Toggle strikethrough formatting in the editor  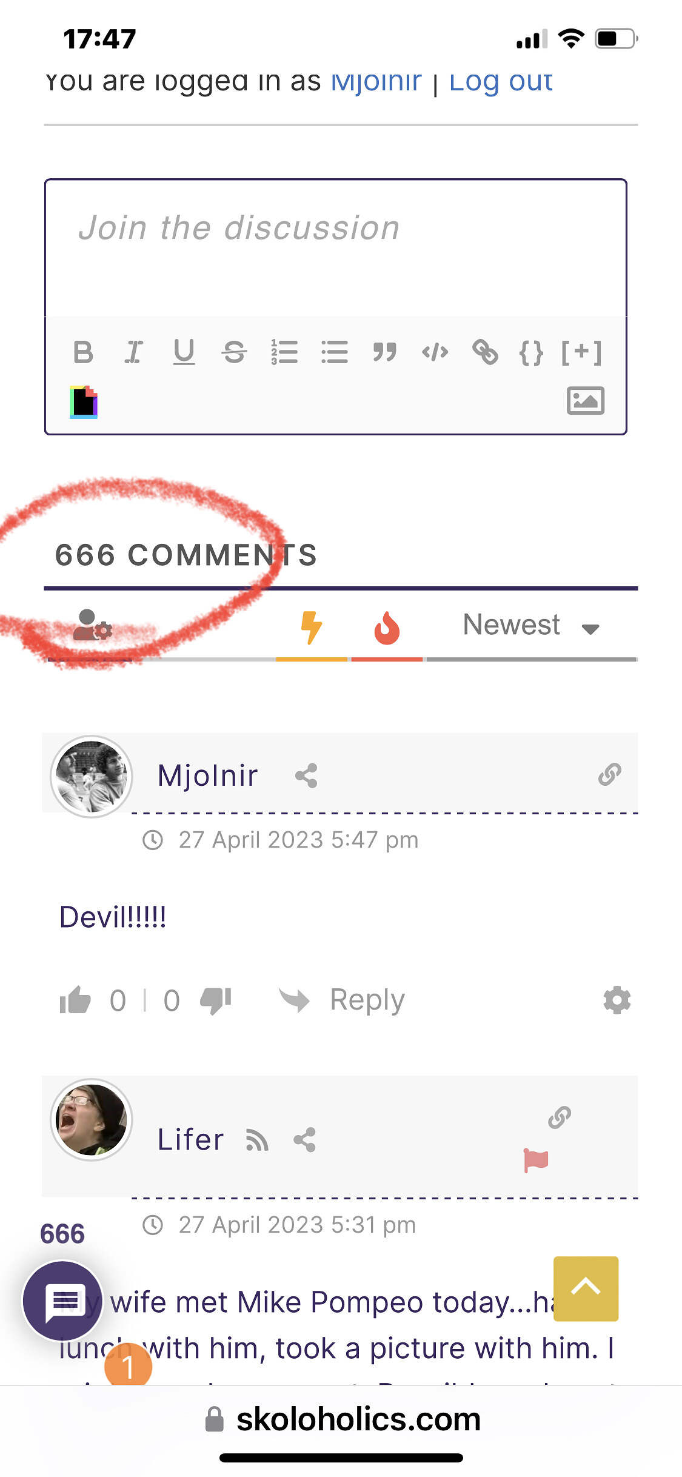[234, 352]
